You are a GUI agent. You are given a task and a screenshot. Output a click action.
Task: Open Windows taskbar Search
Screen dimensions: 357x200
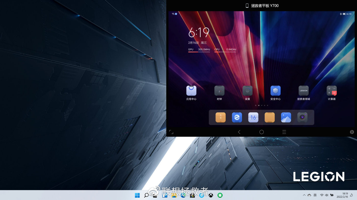click(146, 195)
